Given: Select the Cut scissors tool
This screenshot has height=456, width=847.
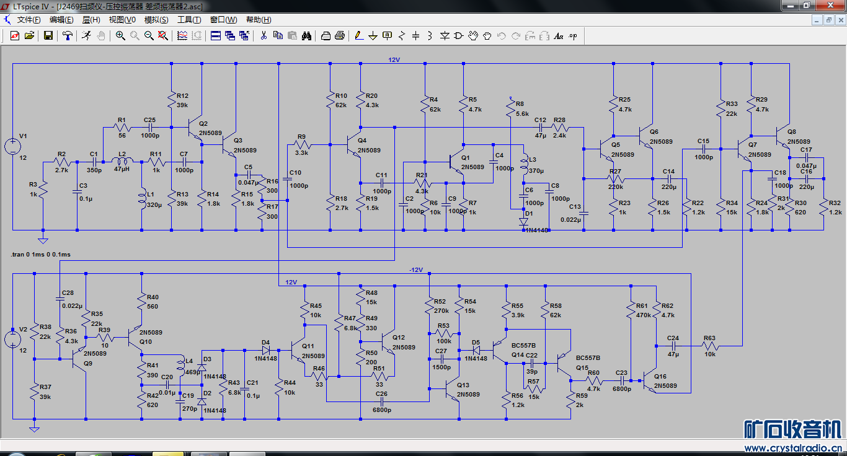Looking at the screenshot, I should click(x=264, y=36).
